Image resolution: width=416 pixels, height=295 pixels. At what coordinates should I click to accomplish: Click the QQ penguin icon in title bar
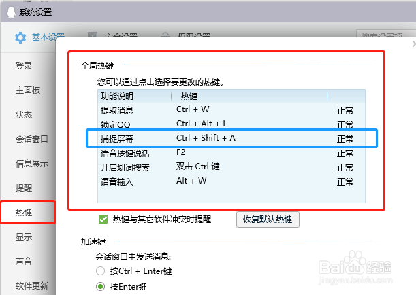11,12
